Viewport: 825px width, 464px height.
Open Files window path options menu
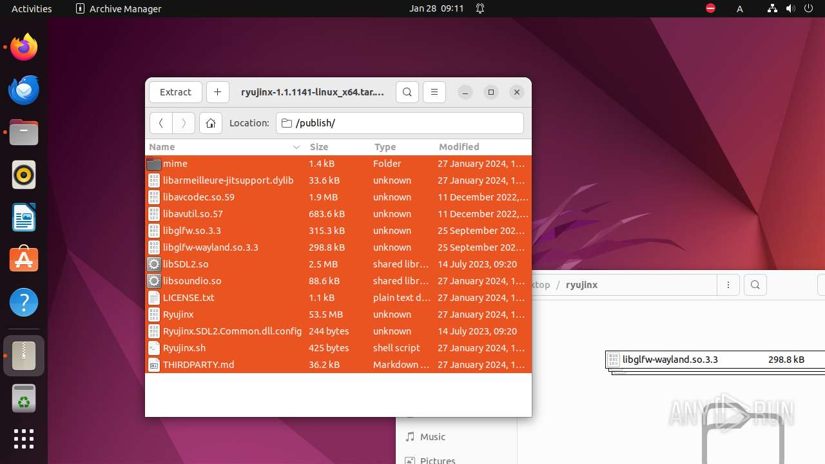pos(728,285)
